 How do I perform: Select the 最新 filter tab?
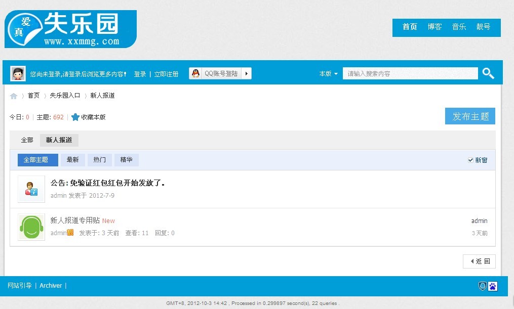[x=73, y=160]
